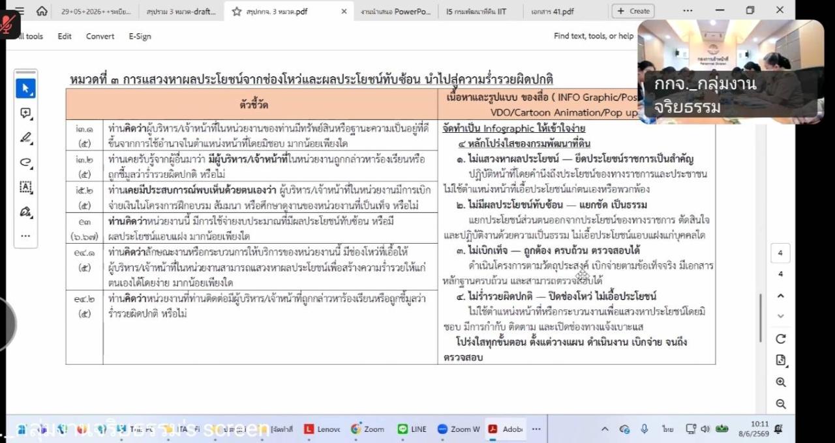Click the line ๓. ไม่เบิกเท็จ

pos(548,250)
